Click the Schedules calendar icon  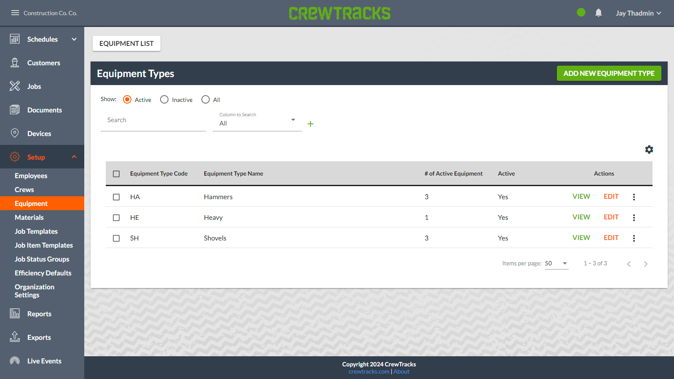click(15, 39)
